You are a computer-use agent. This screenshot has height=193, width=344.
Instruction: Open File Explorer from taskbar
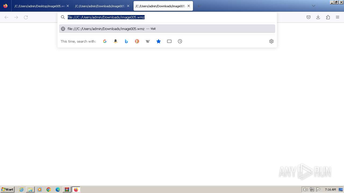coord(30,190)
